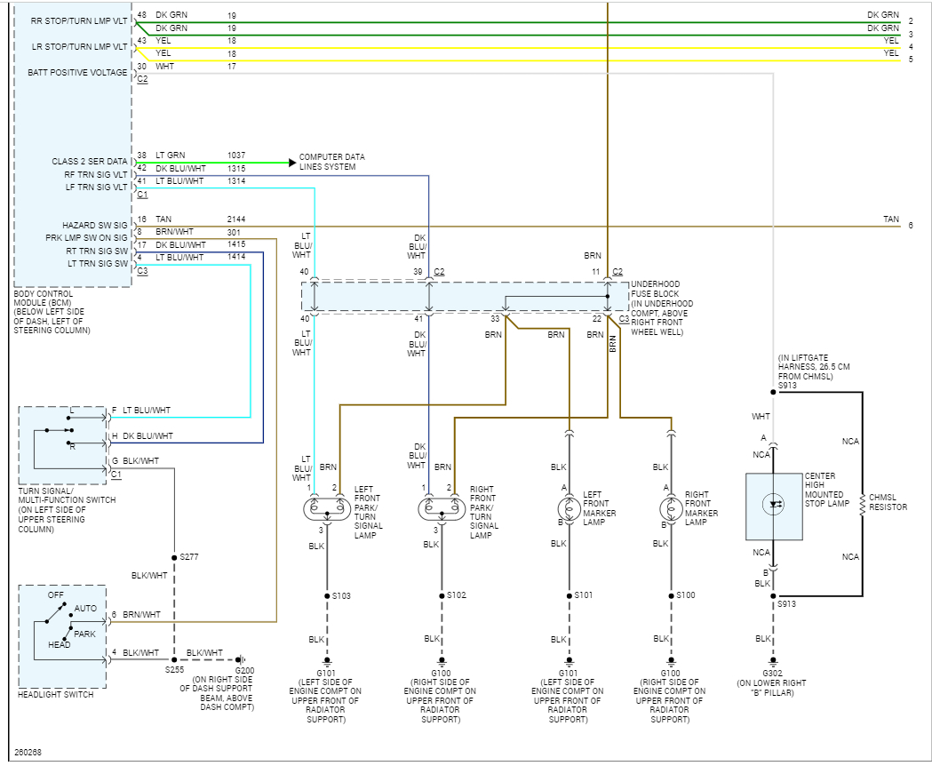932x766 pixels.
Task: Click the splice S277 dot
Action: click(x=174, y=557)
